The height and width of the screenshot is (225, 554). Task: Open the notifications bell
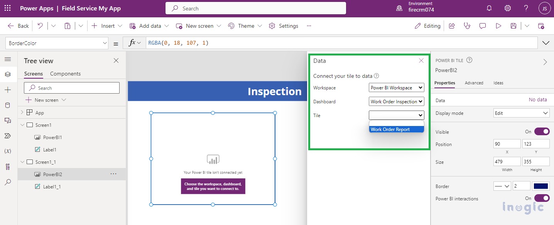coord(489,8)
